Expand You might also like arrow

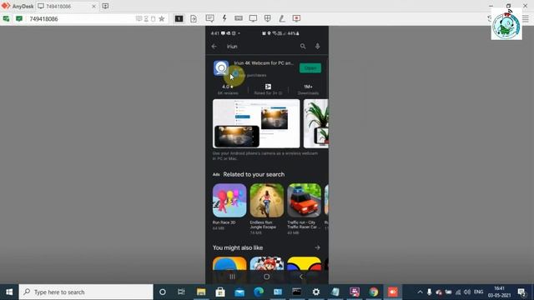(x=317, y=247)
